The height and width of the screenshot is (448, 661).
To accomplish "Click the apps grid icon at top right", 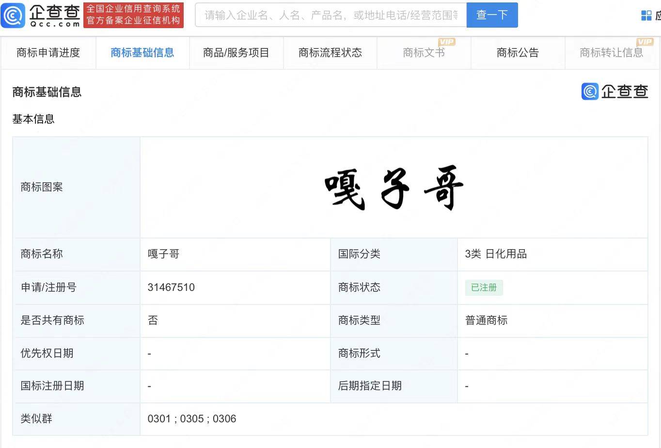I will click(x=646, y=16).
